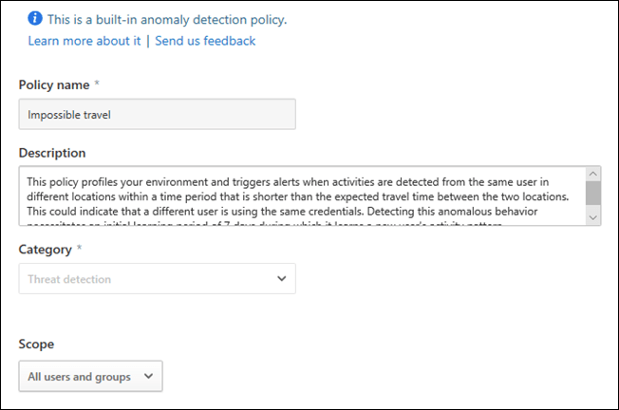
Task: Click the 'Policy name' field label
Action: [54, 85]
